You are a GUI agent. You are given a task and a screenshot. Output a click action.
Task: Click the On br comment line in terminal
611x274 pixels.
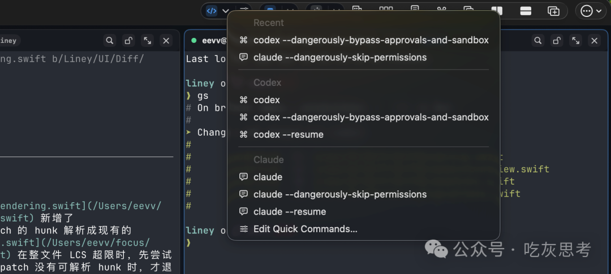(206, 108)
